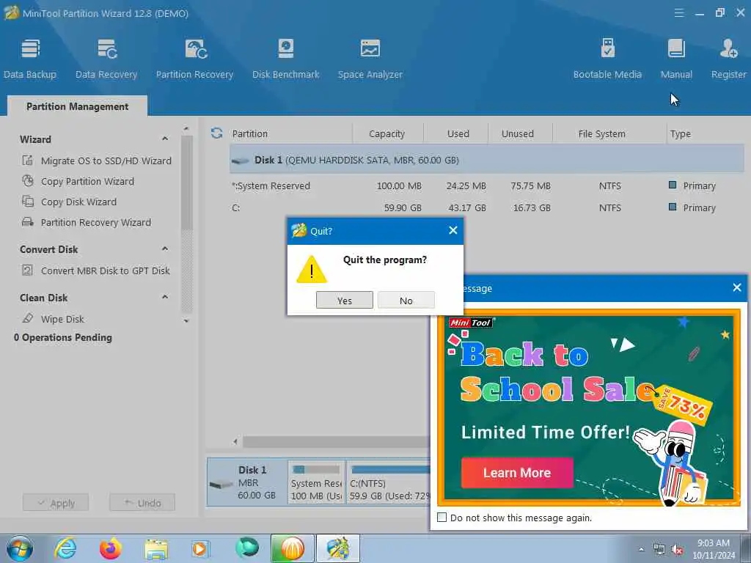The image size is (751, 563).
Task: Confirm quit with Yes button
Action: click(x=345, y=300)
